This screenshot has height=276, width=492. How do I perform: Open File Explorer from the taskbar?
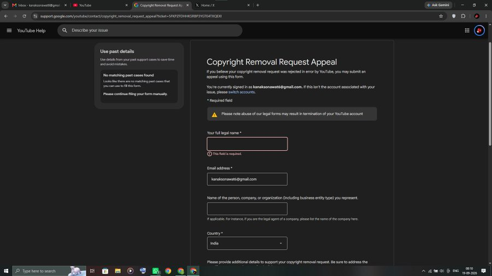(x=118, y=271)
